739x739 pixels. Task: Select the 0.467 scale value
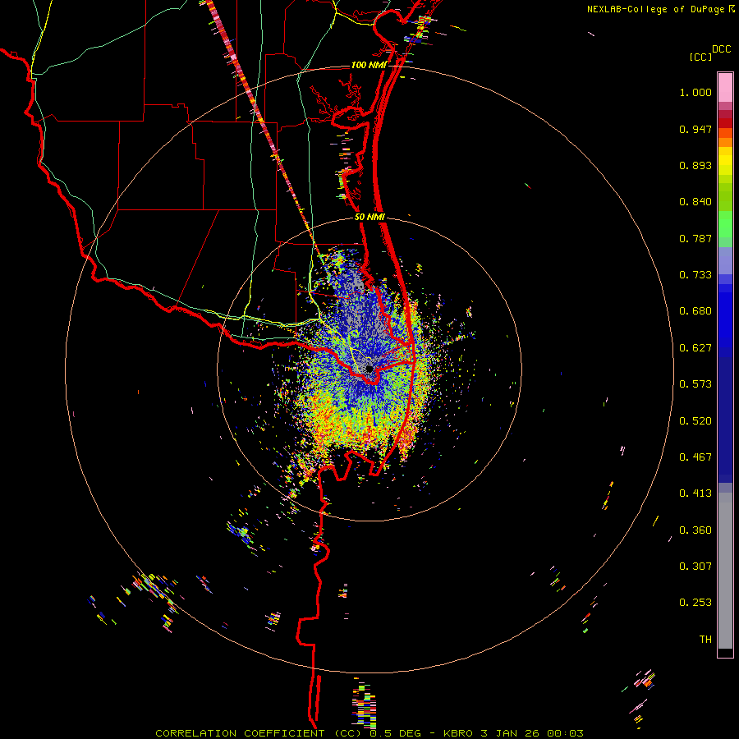coord(695,457)
